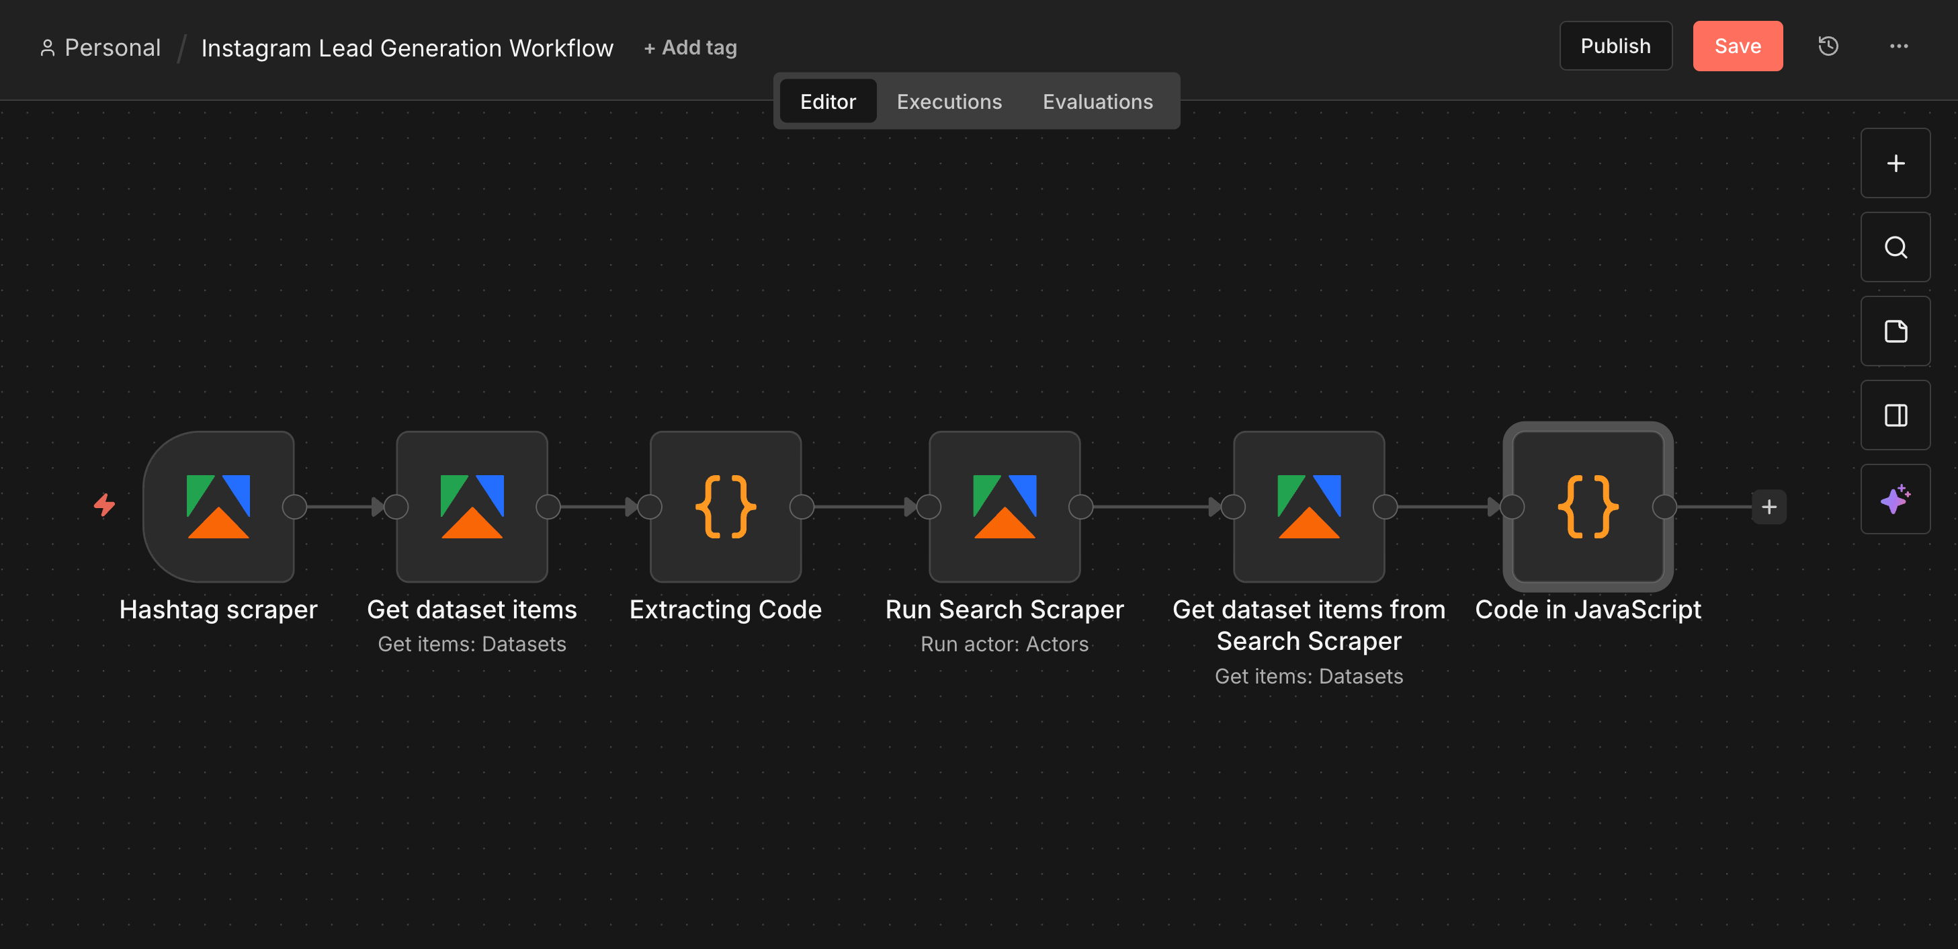Screen dimensions: 1958x949
Task: Select the Code in JavaScript node
Action: pos(1588,507)
